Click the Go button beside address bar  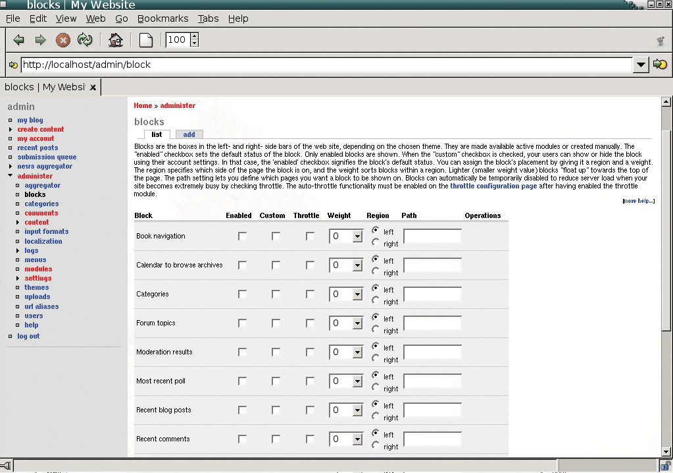click(x=660, y=65)
